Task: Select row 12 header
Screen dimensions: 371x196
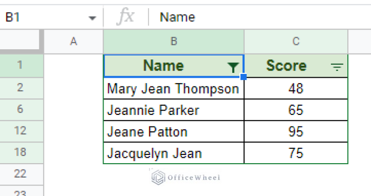Action: click(x=20, y=131)
